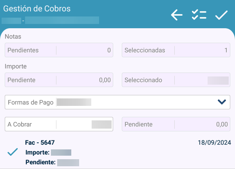Click the blurred subtitle under the title
This screenshot has width=235, height=169.
[x=51, y=20]
